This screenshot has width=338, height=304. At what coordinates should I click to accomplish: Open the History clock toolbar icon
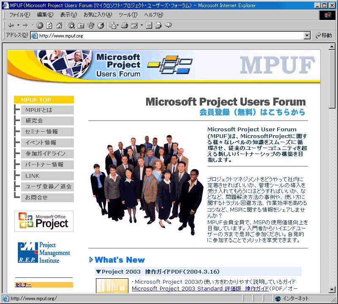(x=101, y=25)
